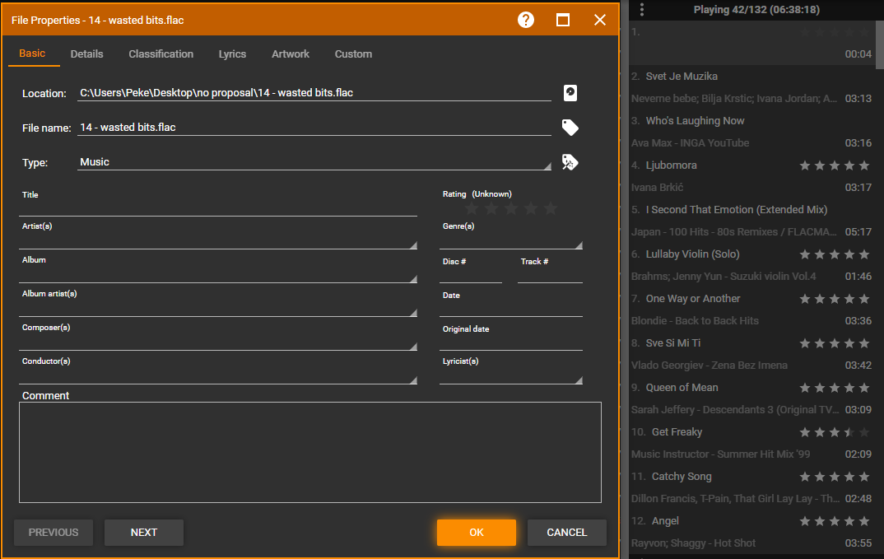Cancel the File Properties dialog
Image resolution: width=884 pixels, height=559 pixels.
[567, 533]
